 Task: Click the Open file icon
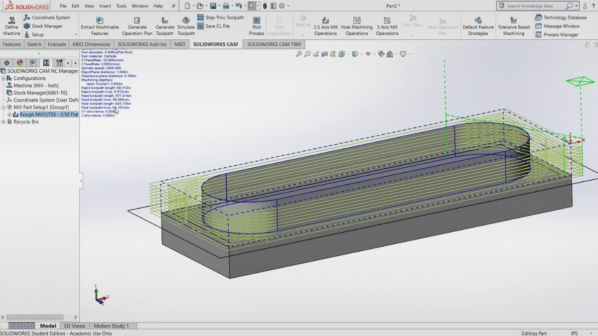click(200, 6)
